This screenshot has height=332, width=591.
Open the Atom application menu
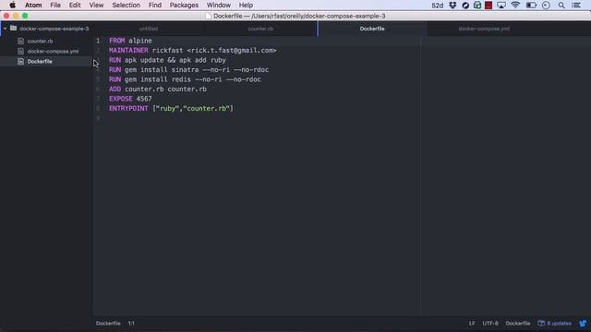[33, 6]
